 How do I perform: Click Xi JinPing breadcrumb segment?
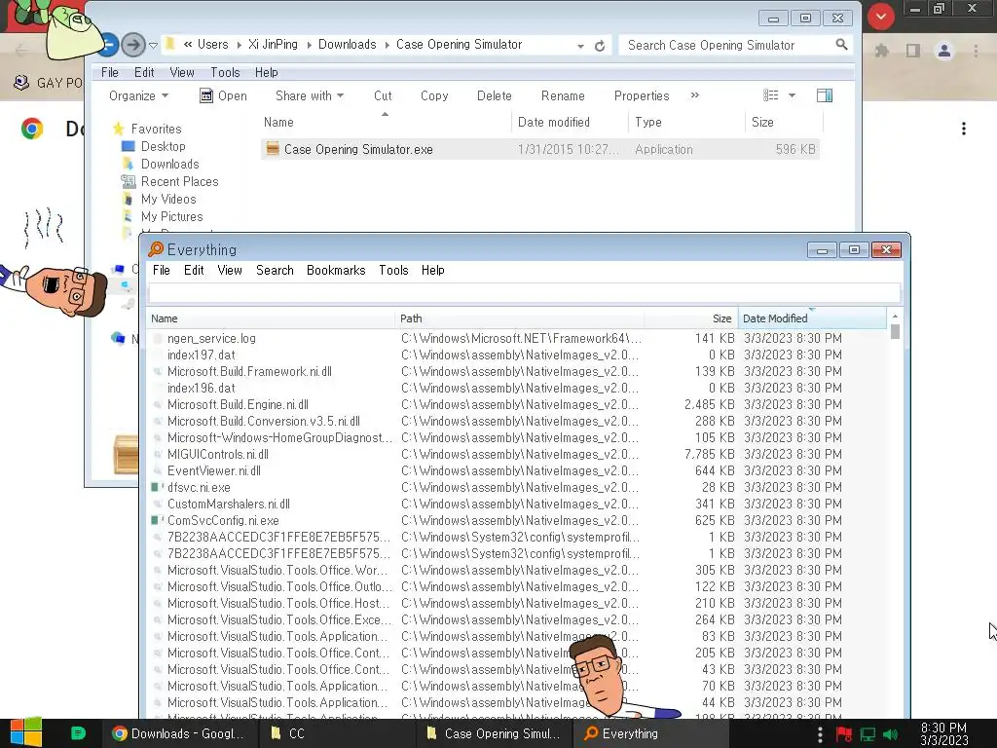click(x=273, y=45)
